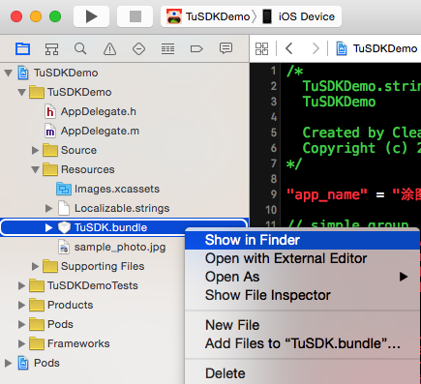The width and height of the screenshot is (421, 384).
Task: Expand the TuSDKDemoTests folder
Action: point(21,285)
